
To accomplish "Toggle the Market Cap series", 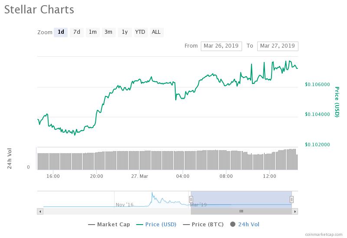I will point(109,225).
